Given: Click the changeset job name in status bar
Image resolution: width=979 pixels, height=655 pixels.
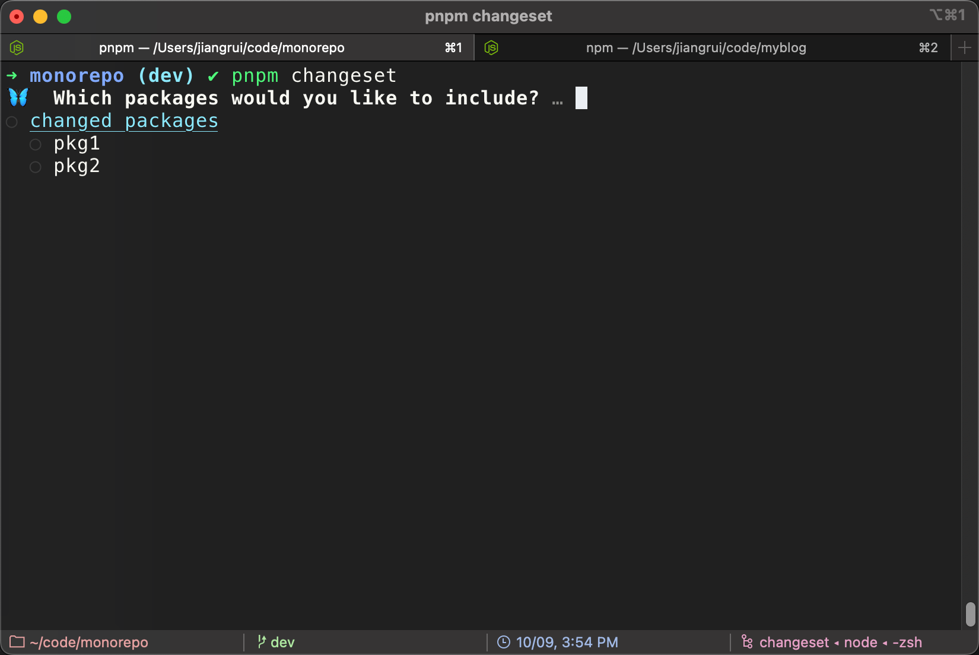Looking at the screenshot, I should [x=794, y=643].
